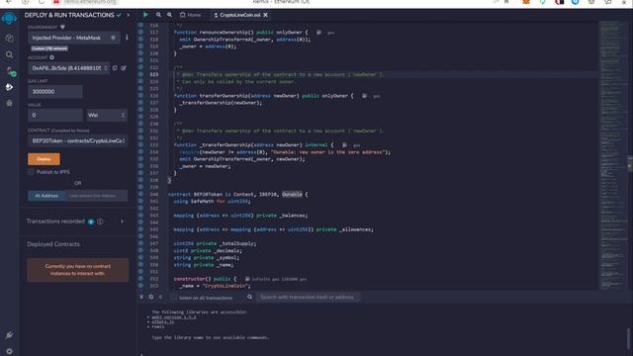
Task: Close the CryptoLineCoin.sol tab
Action: (x=266, y=15)
